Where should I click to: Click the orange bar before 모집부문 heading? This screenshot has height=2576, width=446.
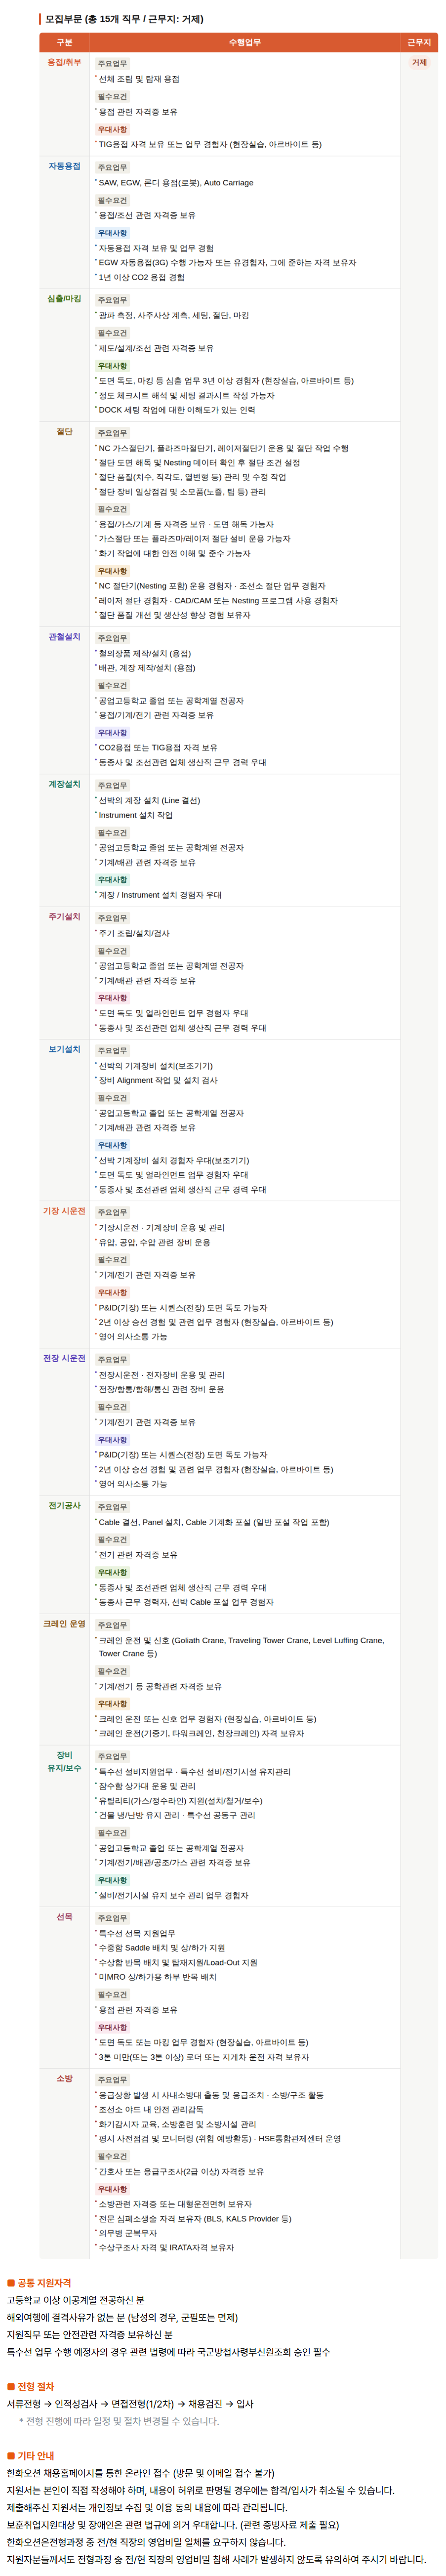pos(40,19)
